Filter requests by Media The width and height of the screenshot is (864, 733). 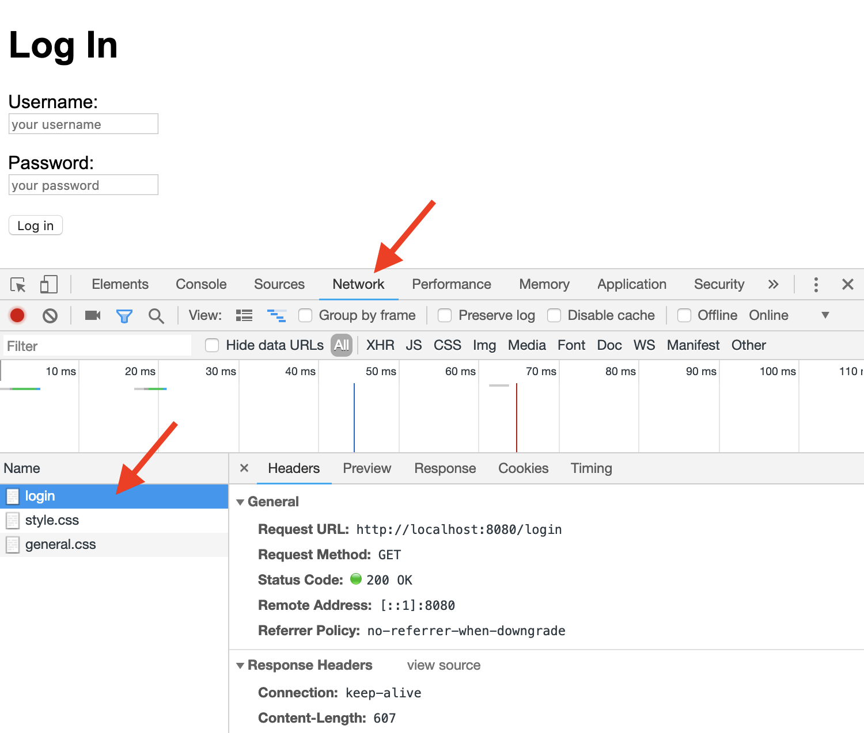[x=527, y=345]
